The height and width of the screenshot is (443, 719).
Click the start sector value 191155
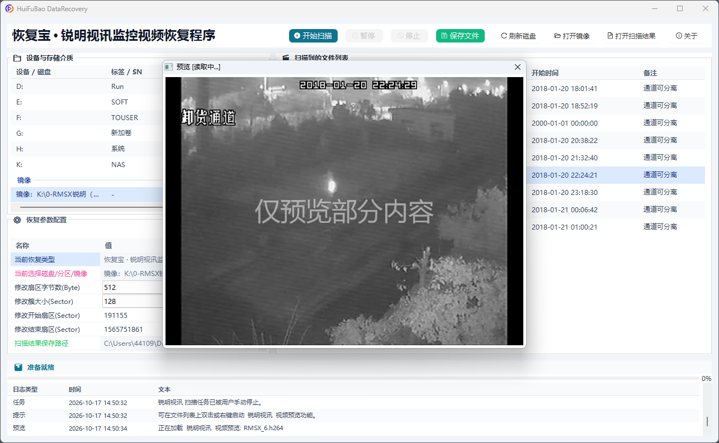[116, 316]
